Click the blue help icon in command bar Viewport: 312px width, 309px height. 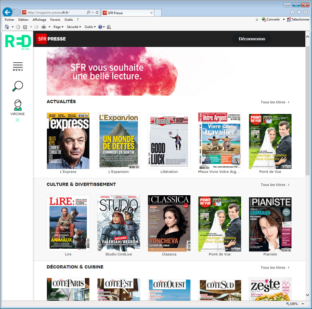click(x=100, y=27)
